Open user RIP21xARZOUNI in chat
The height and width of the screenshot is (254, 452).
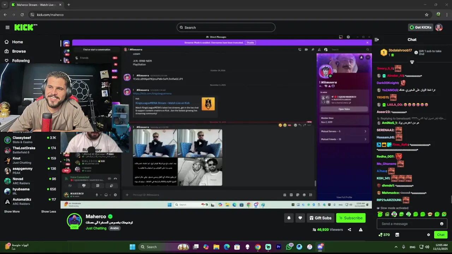[389, 200]
